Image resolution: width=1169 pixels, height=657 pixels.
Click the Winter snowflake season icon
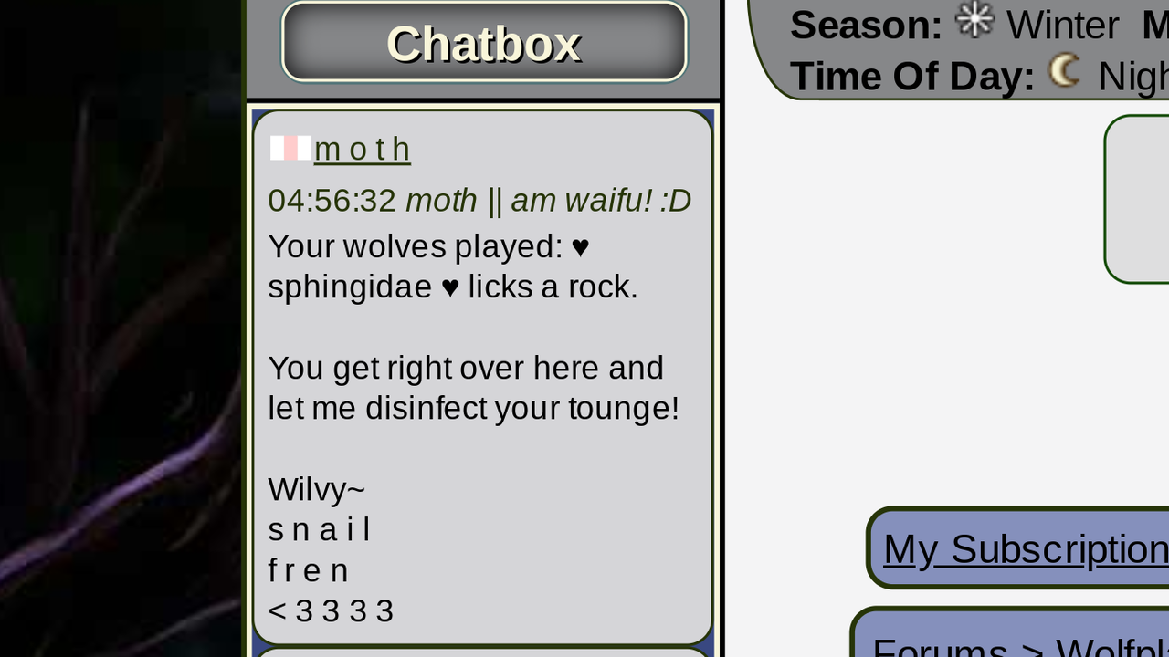click(974, 20)
